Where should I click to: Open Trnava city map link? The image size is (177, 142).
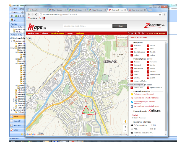152,46
